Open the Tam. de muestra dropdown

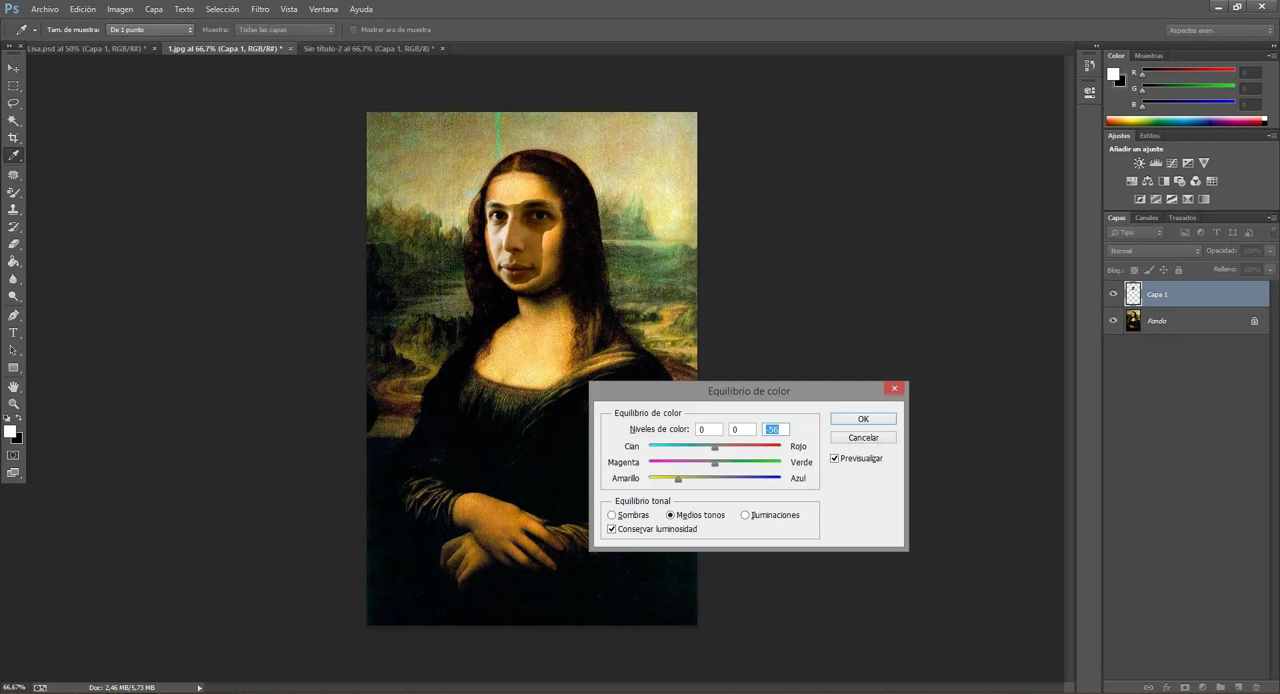(151, 30)
